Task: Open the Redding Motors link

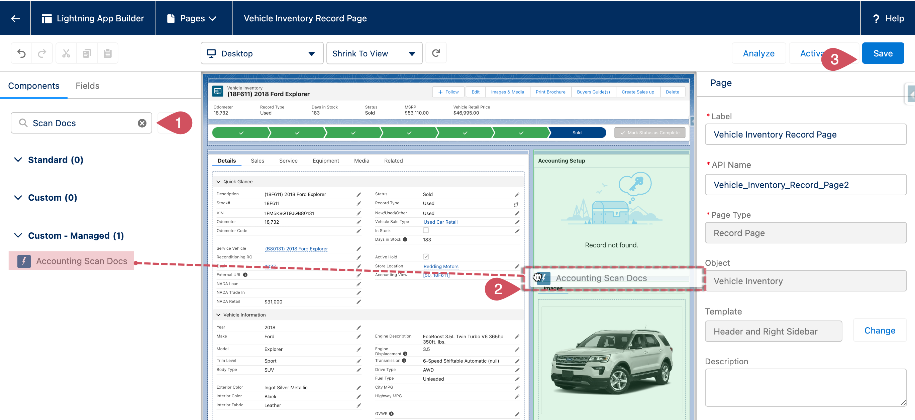Action: (x=441, y=266)
